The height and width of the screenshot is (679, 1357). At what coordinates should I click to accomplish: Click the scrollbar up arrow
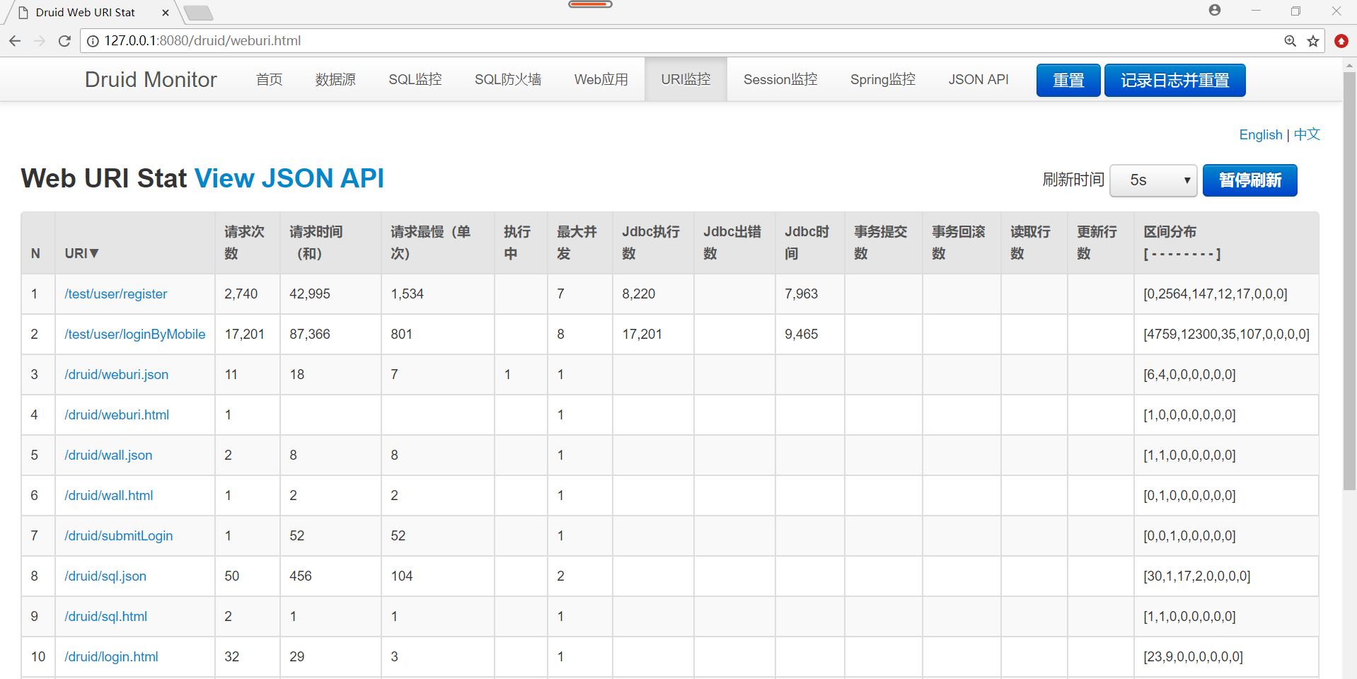coord(1349,65)
